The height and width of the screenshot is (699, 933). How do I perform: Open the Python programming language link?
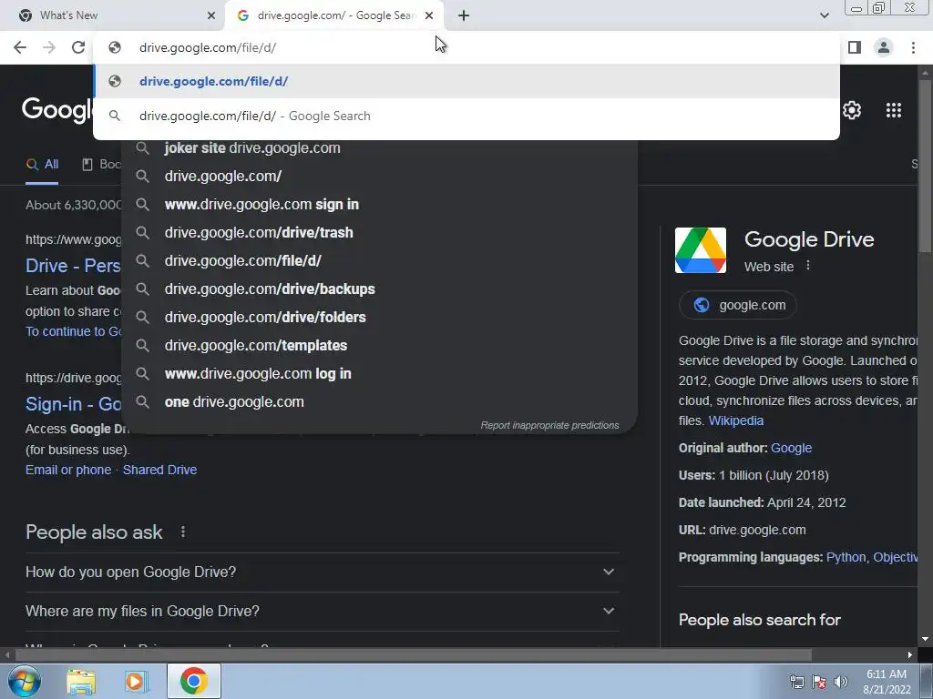[846, 558]
